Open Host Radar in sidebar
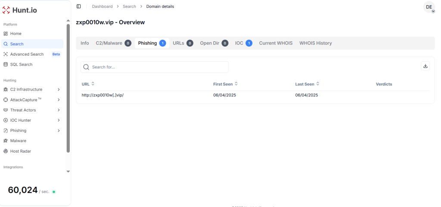 click(20, 151)
